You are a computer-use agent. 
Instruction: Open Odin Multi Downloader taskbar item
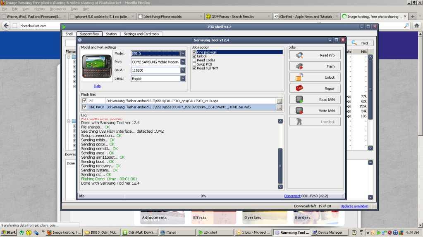pyautogui.click(x=140, y=232)
